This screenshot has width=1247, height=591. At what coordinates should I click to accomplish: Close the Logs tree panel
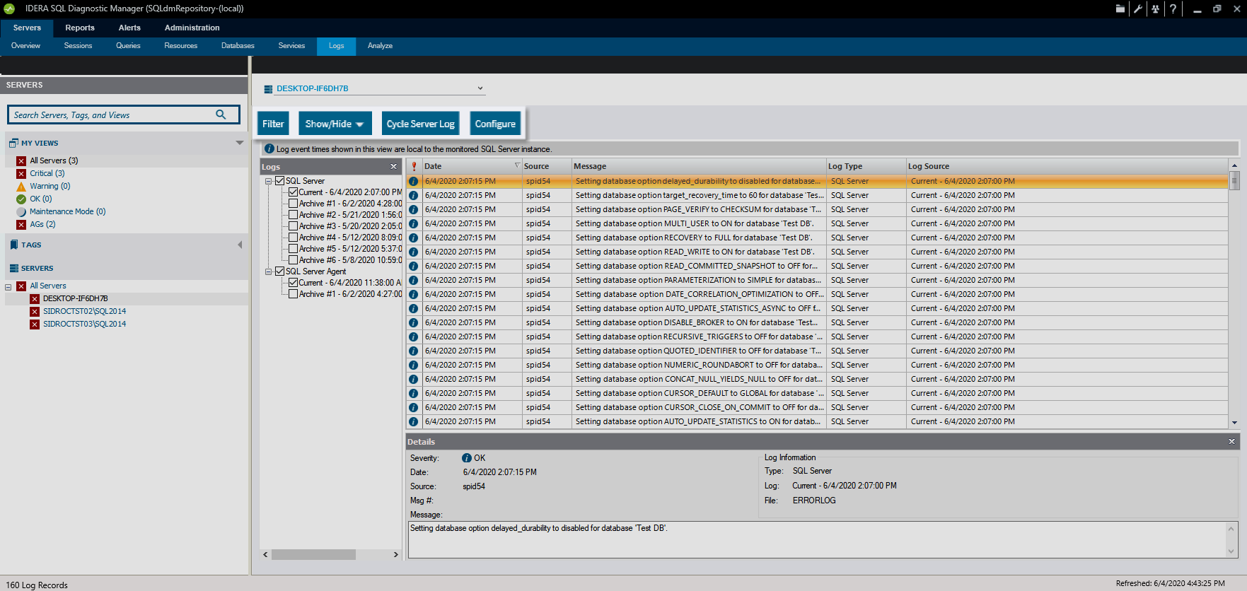click(x=394, y=166)
